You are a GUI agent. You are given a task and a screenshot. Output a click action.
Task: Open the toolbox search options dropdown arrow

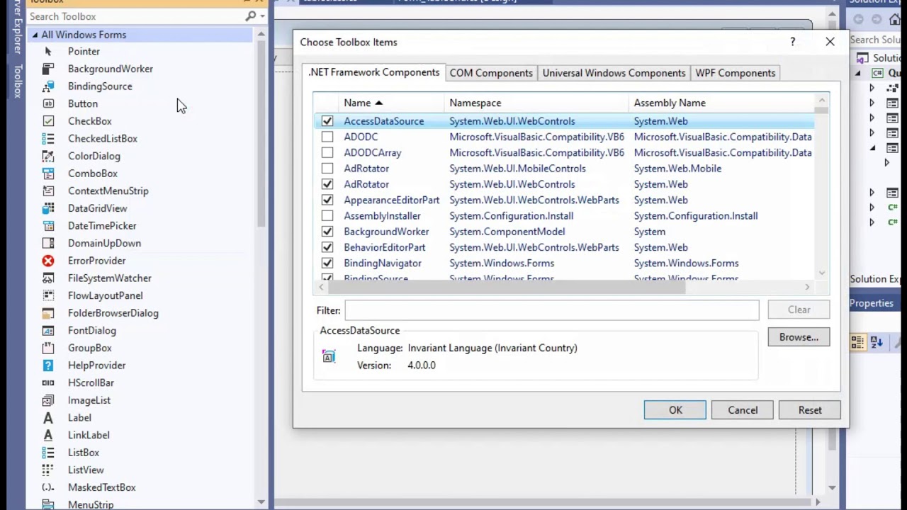(x=262, y=16)
